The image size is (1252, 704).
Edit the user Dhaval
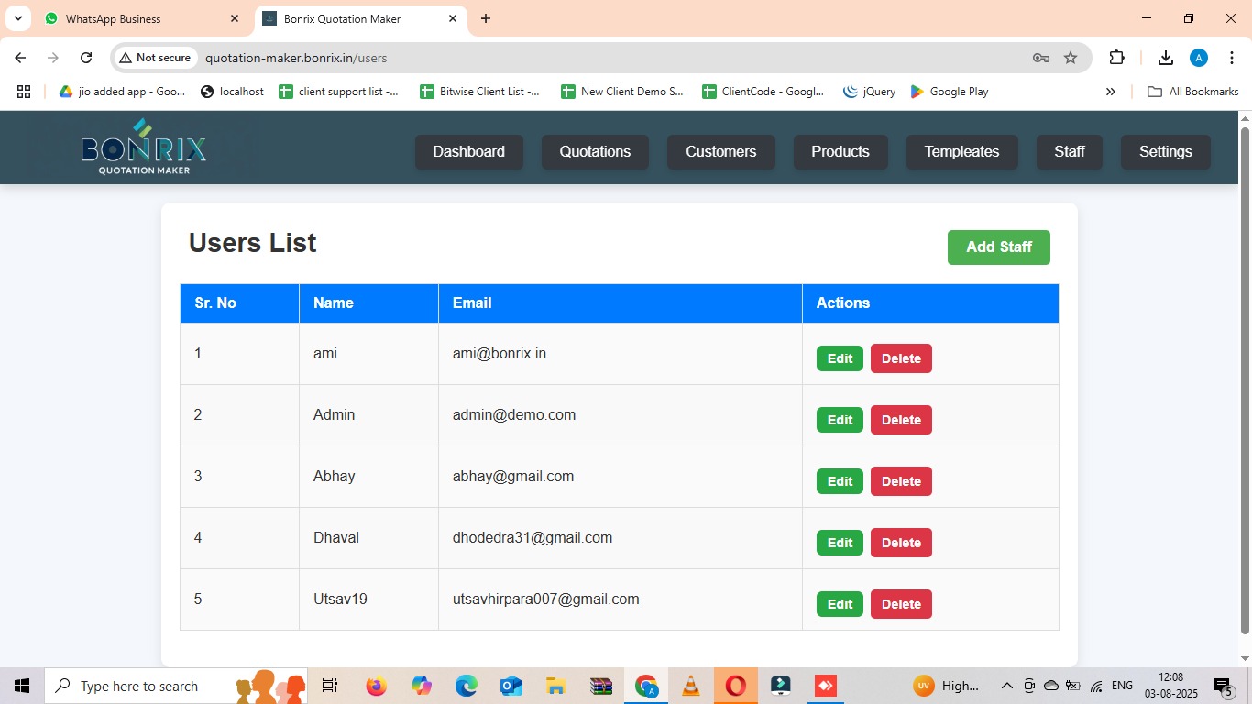point(840,543)
